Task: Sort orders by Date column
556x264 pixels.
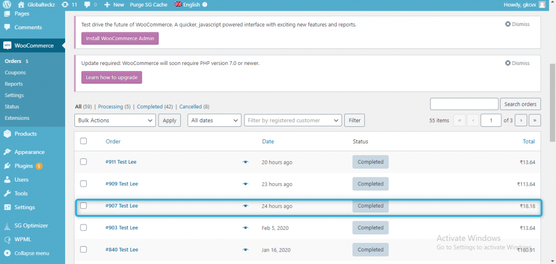Action: tap(268, 141)
